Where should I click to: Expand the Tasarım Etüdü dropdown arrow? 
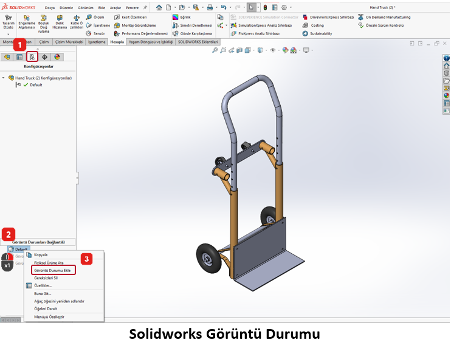(8, 34)
